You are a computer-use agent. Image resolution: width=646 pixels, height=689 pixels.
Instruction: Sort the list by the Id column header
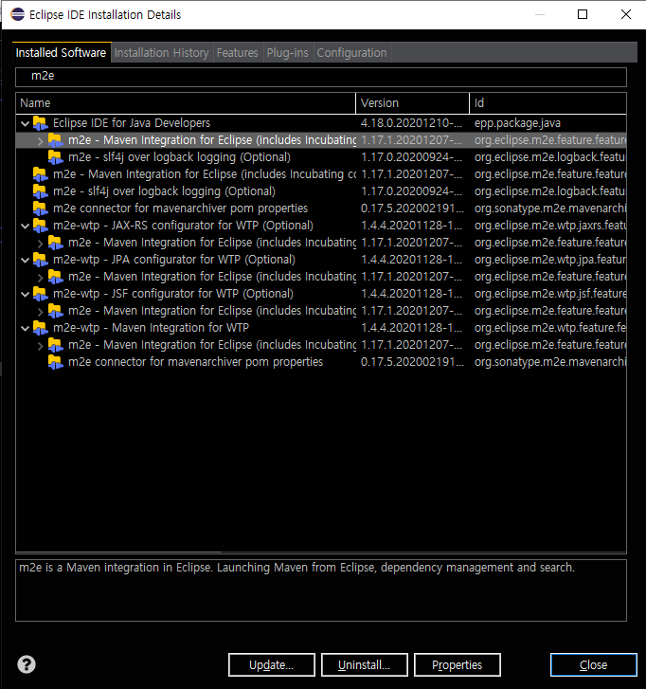point(548,103)
